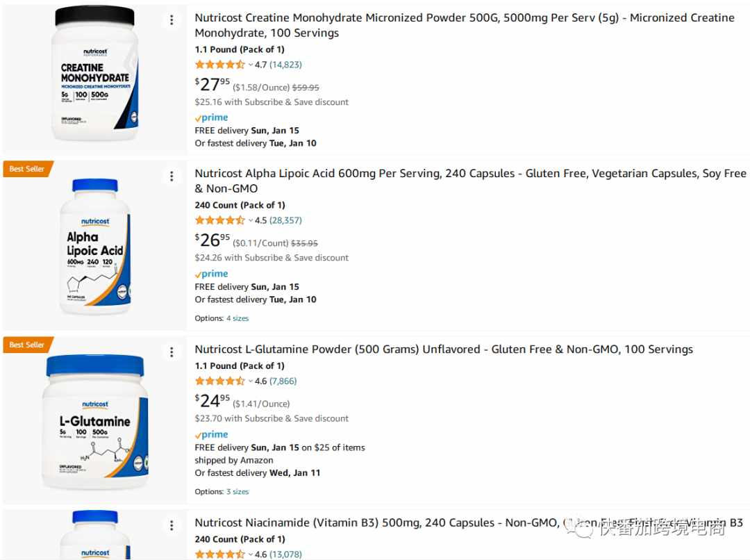Open the Nutricost Alpha Lipoic Acid product title
Viewport: 750px width, 560px height.
470,181
